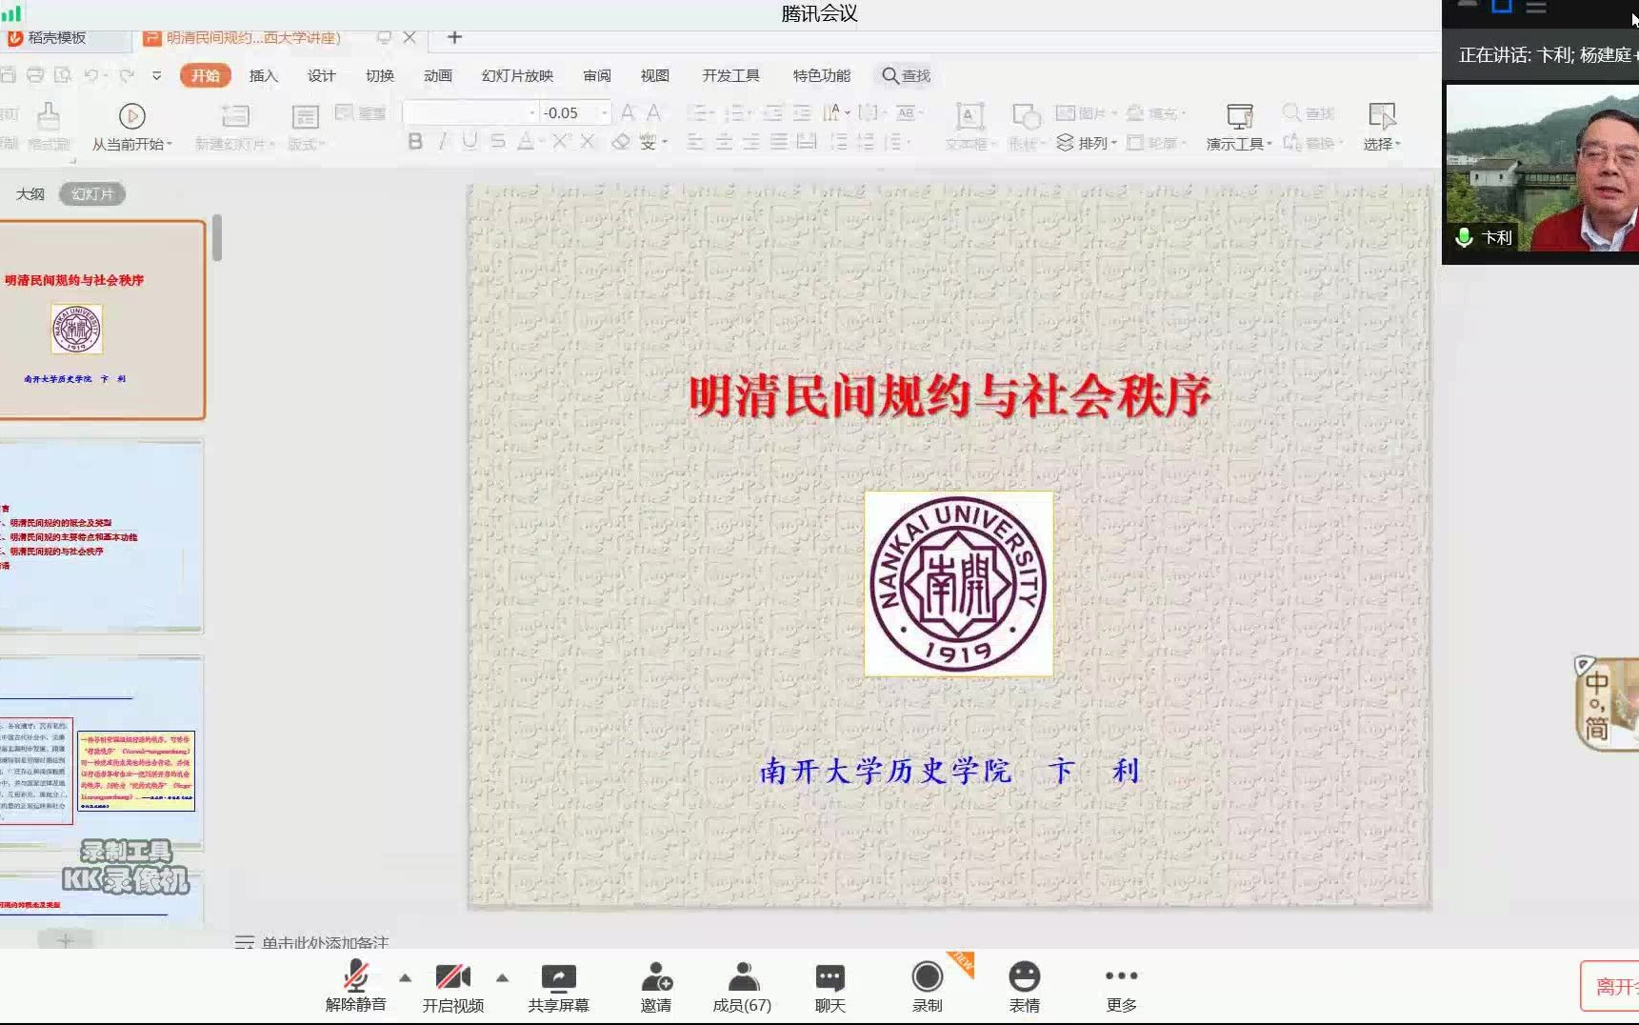
Task: Open the 开发工具 developer tab
Action: (731, 75)
